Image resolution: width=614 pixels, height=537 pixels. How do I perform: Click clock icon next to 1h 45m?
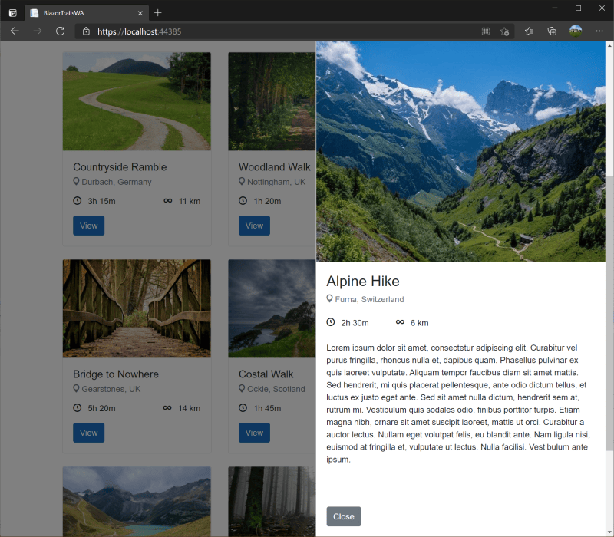(243, 408)
